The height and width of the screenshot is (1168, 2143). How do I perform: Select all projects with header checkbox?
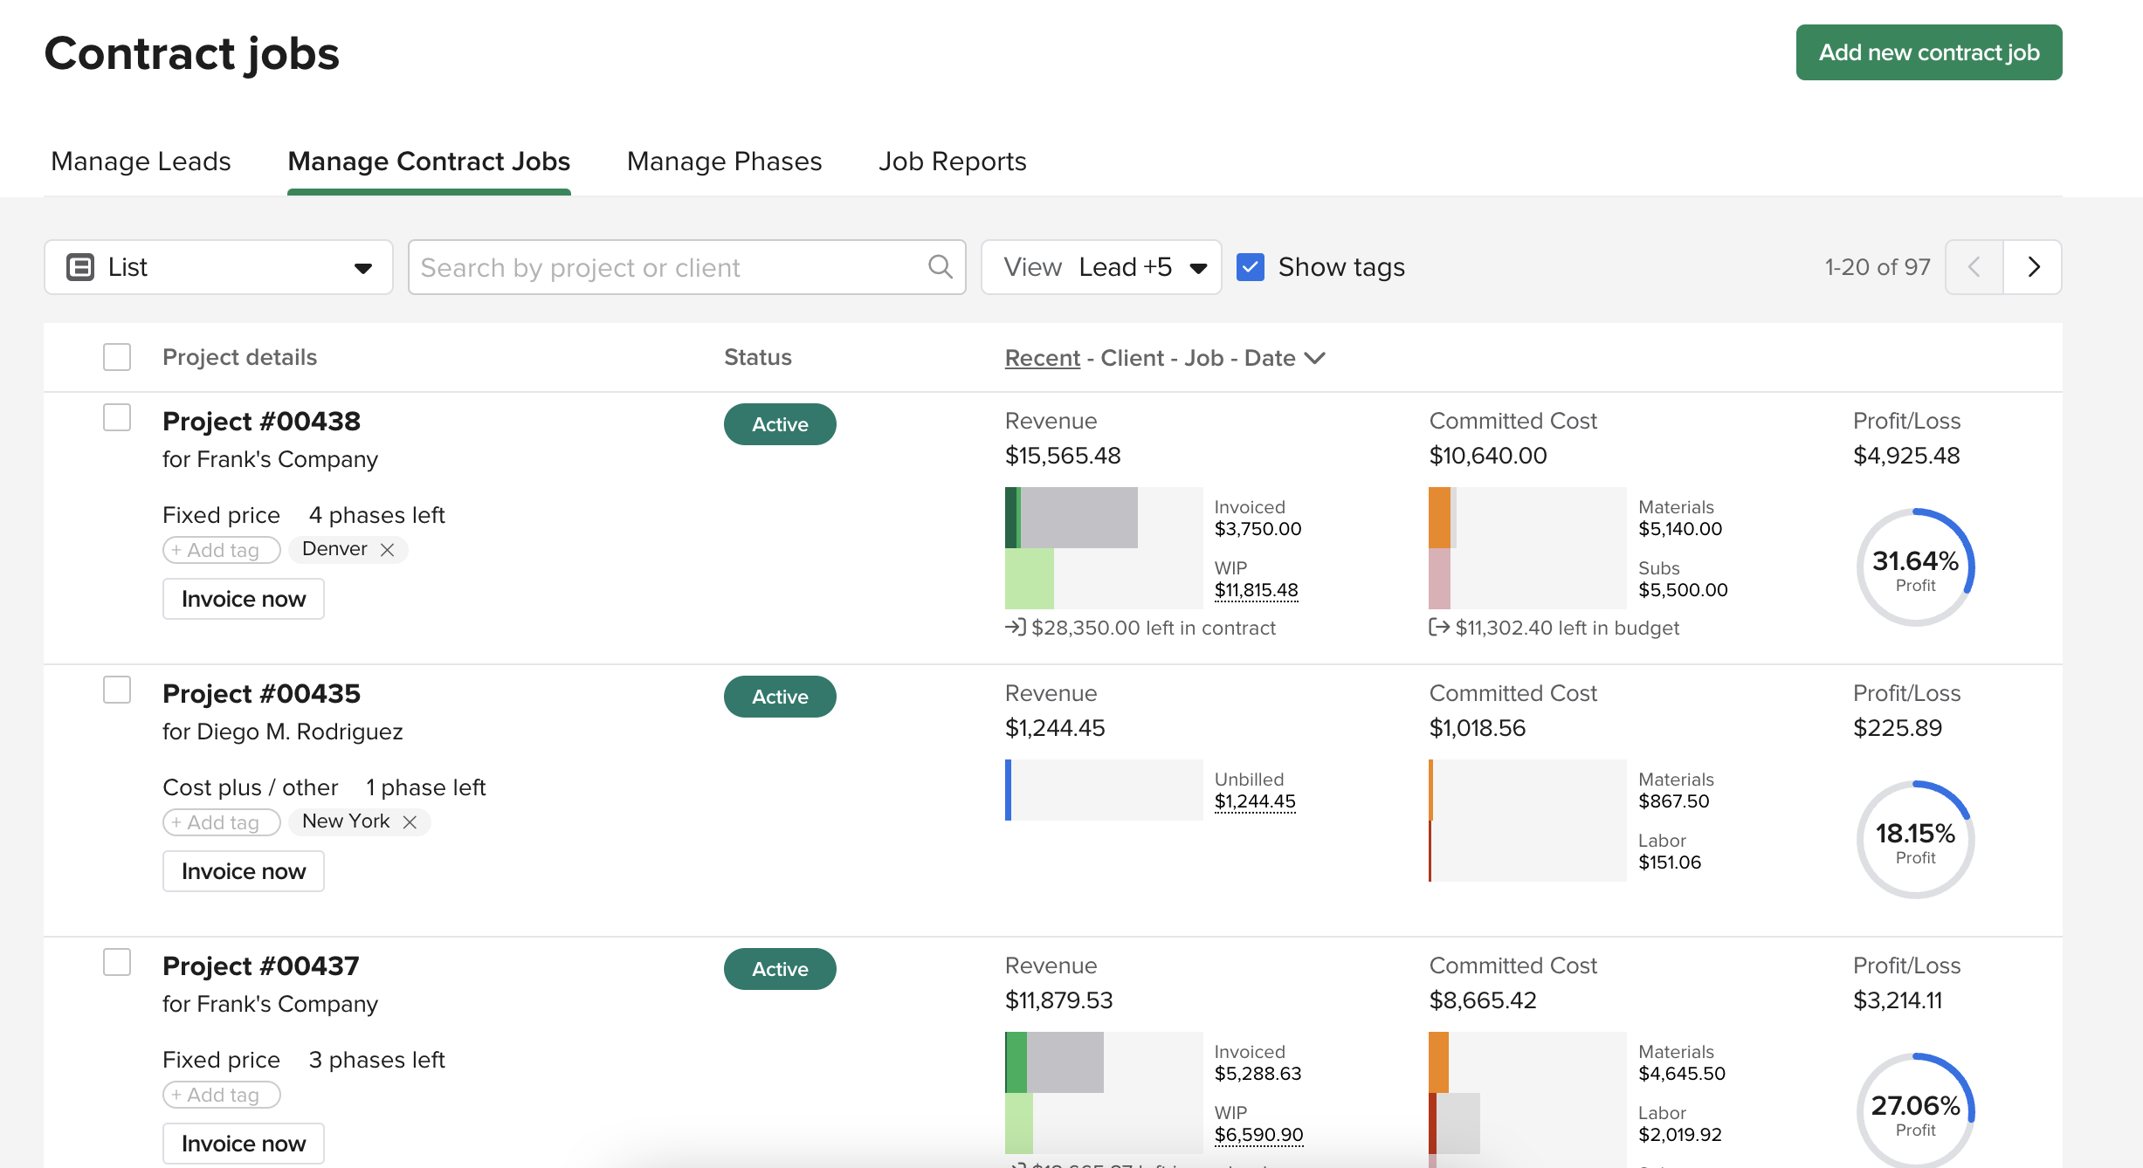(117, 357)
